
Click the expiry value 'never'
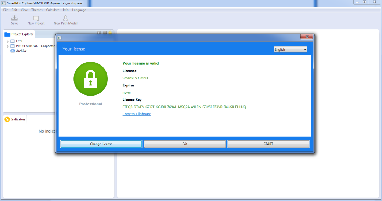[127, 93]
